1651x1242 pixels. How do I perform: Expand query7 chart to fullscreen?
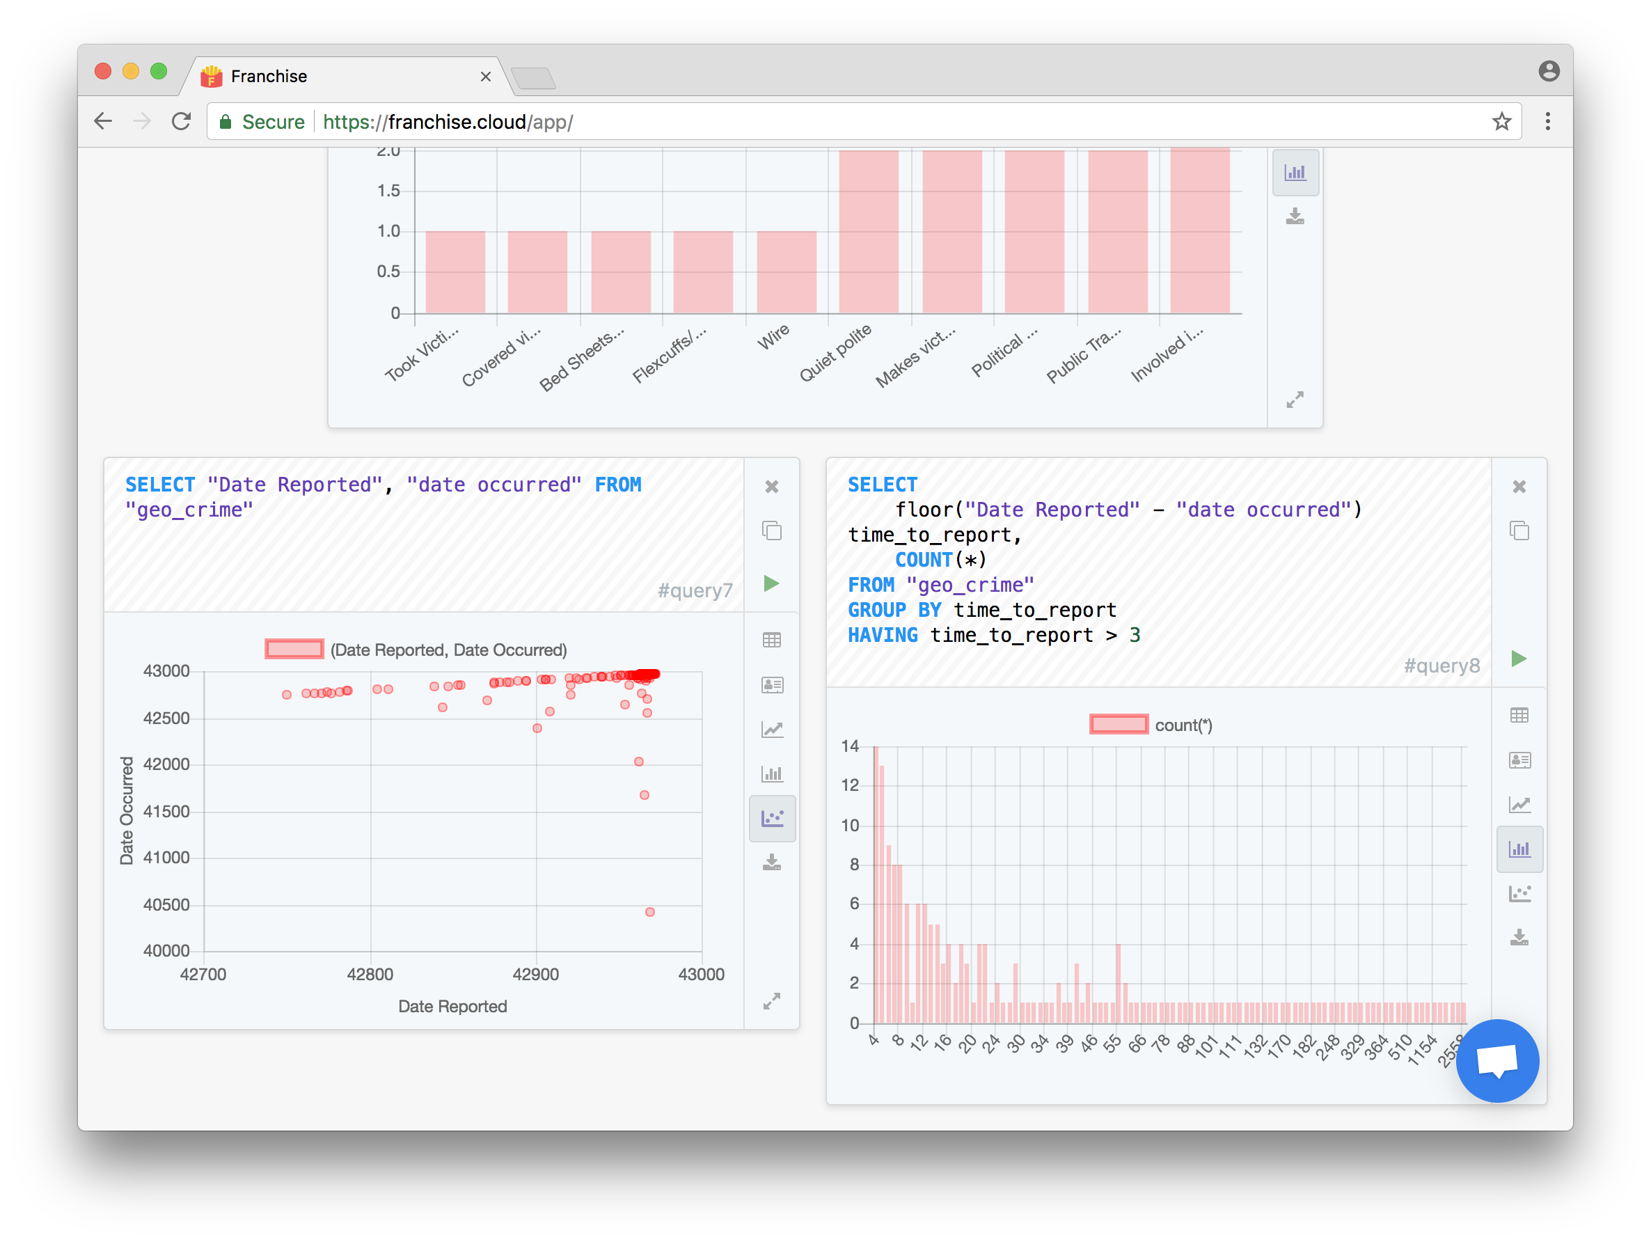tap(771, 1002)
